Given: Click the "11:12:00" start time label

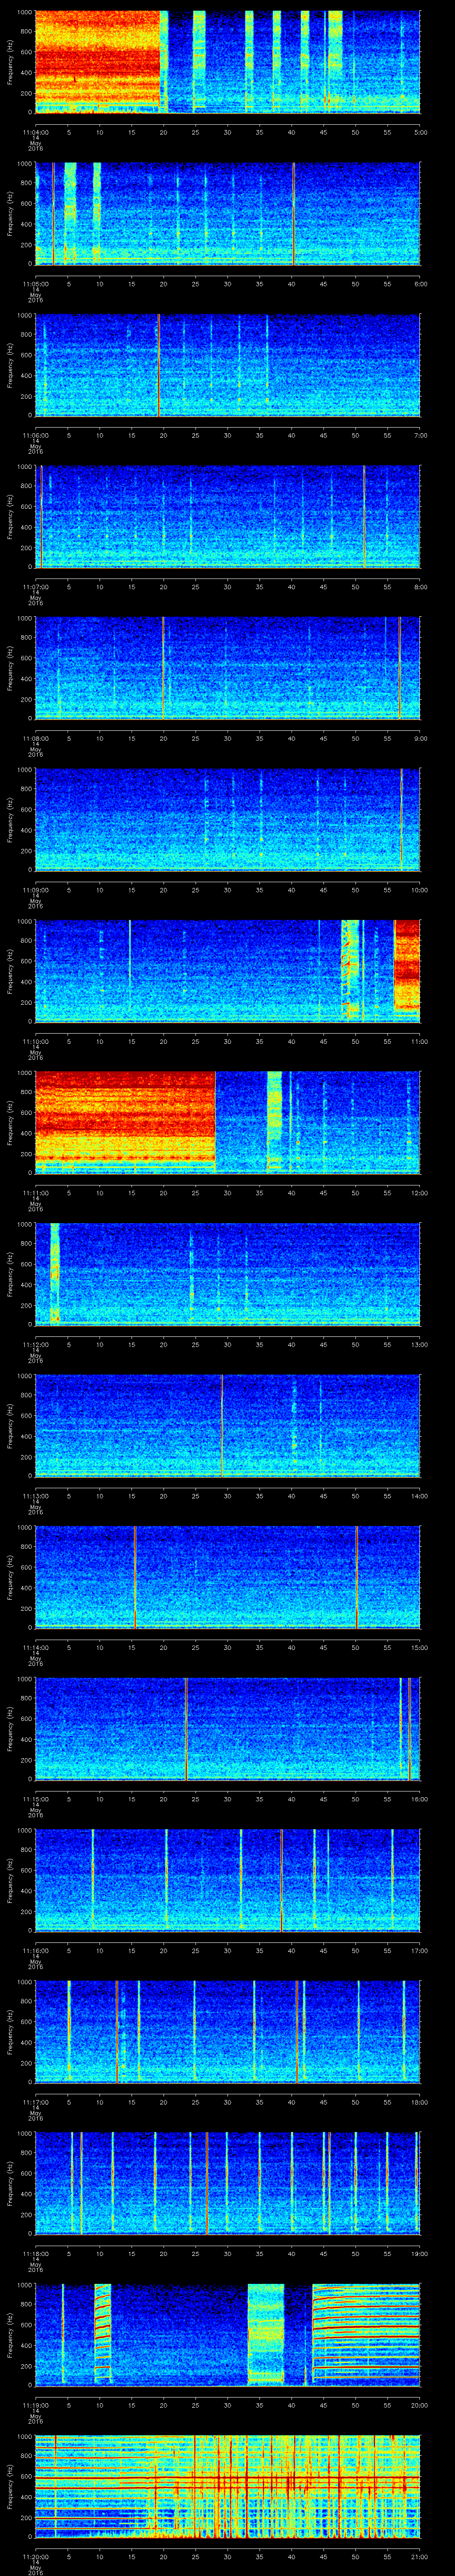Looking at the screenshot, I should (x=35, y=1344).
